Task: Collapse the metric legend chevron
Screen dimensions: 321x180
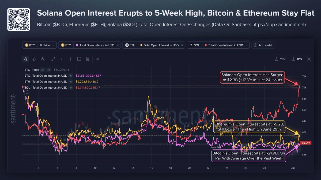Action: coord(27,93)
